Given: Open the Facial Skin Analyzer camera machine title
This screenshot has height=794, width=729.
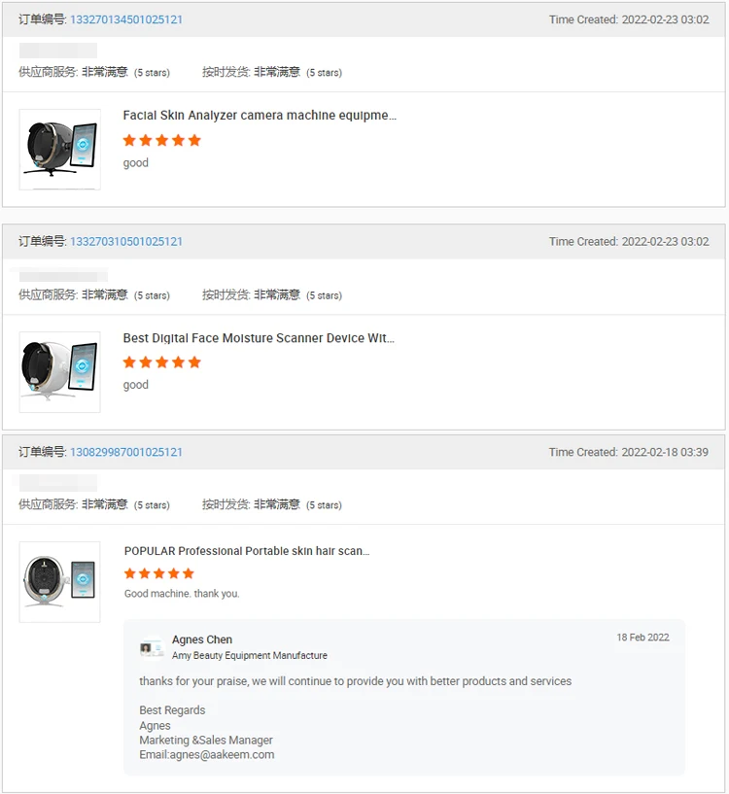Looking at the screenshot, I should 260,116.
